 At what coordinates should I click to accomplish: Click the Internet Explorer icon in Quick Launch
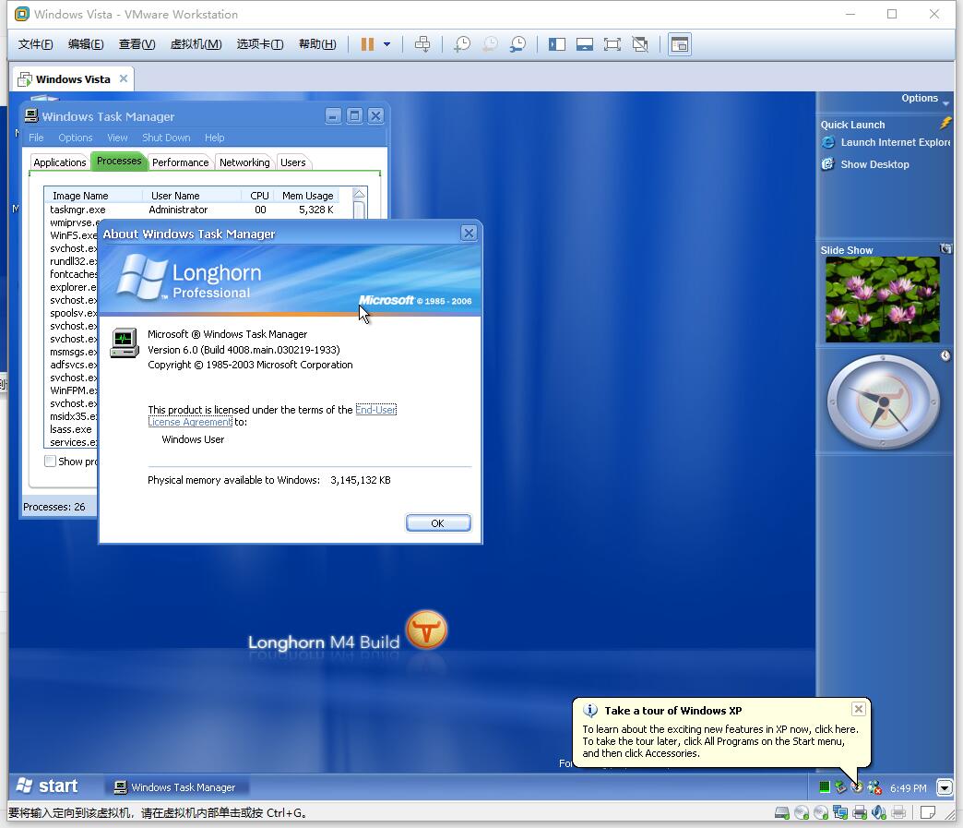tap(828, 142)
